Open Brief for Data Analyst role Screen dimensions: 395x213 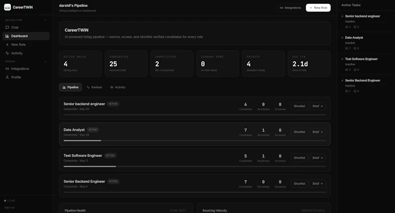pos(317,132)
